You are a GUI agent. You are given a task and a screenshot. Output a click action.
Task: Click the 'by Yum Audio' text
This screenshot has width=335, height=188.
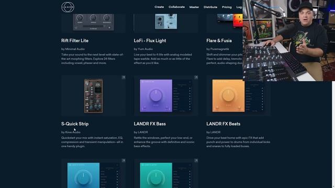(143, 49)
